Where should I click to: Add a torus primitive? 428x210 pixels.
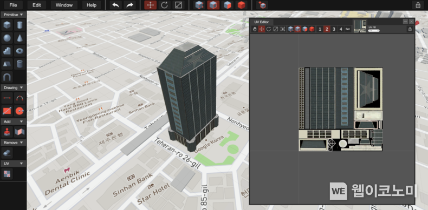coord(20,51)
